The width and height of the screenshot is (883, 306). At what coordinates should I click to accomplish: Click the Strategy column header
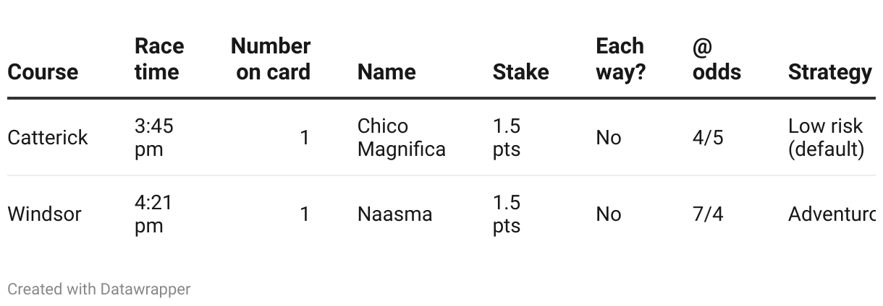[x=829, y=72]
